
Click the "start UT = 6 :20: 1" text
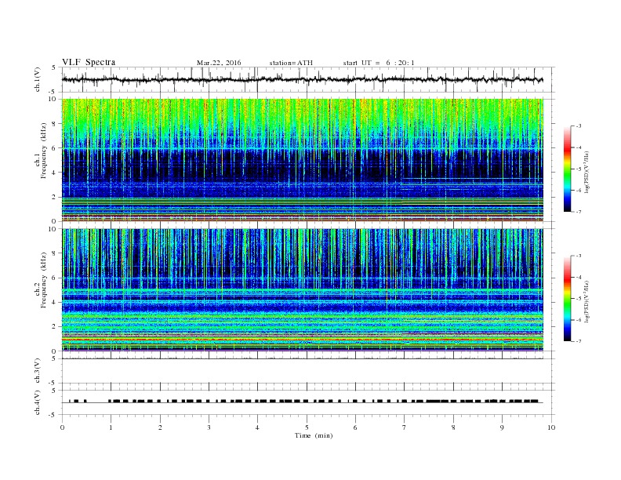379,63
